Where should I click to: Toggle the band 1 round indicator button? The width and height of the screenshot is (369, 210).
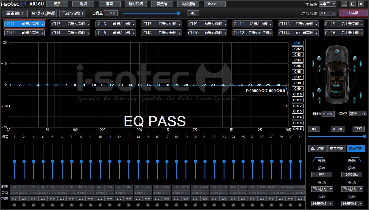tap(14, 205)
